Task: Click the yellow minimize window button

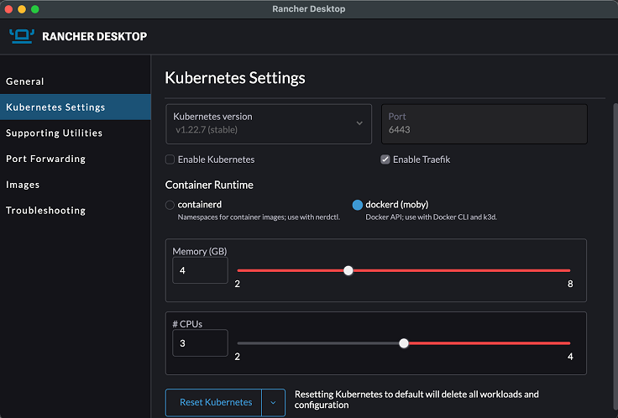Action: [x=23, y=8]
